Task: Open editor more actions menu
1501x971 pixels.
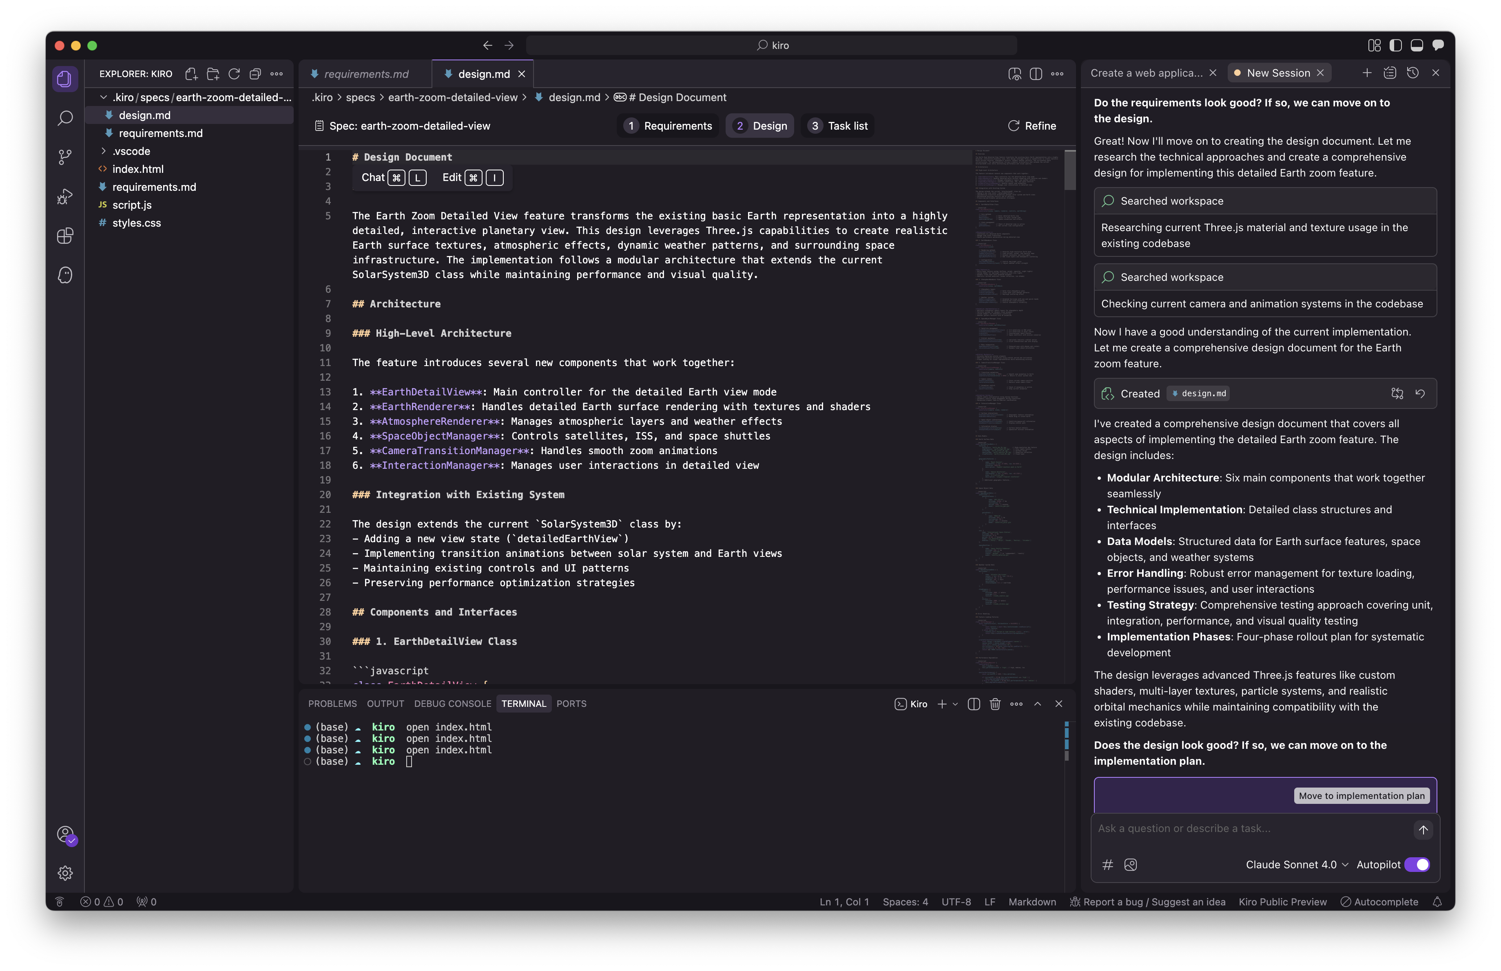Action: pos(1057,74)
